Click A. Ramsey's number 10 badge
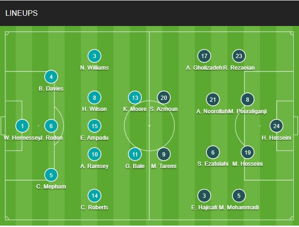This screenshot has height=227, width=299. 94,154
